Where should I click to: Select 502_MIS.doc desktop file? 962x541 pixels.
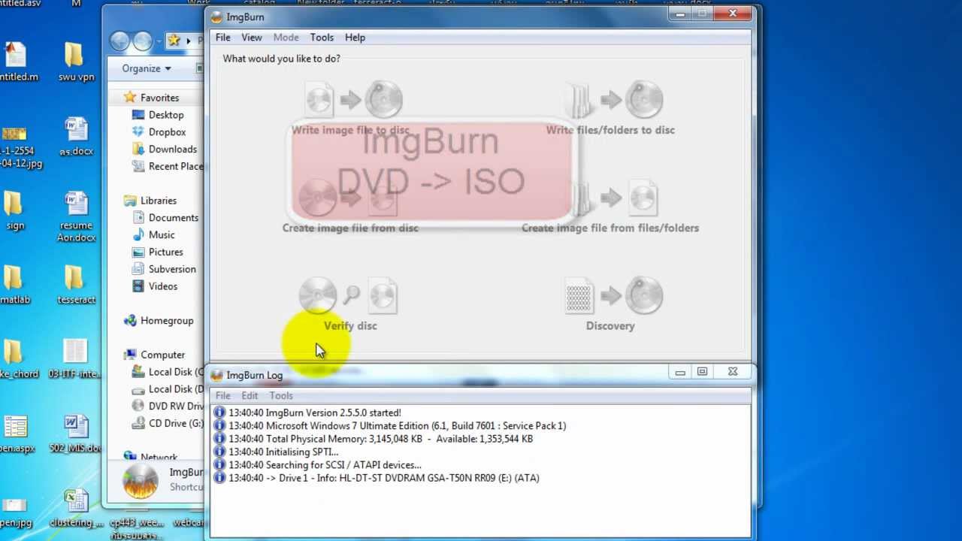click(74, 434)
